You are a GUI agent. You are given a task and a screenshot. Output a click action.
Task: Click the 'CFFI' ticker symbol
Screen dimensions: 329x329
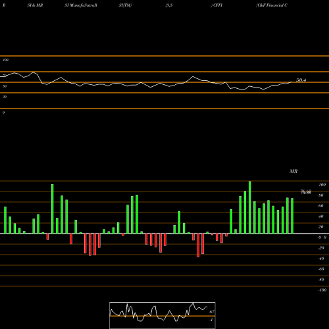point(218,5)
